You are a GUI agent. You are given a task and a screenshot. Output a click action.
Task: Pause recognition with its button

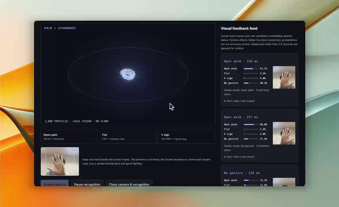click(87, 183)
